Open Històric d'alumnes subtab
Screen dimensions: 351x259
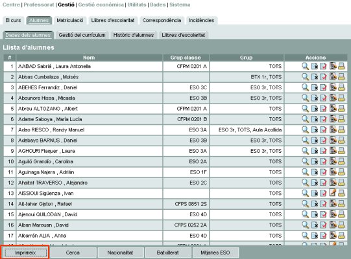134,35
